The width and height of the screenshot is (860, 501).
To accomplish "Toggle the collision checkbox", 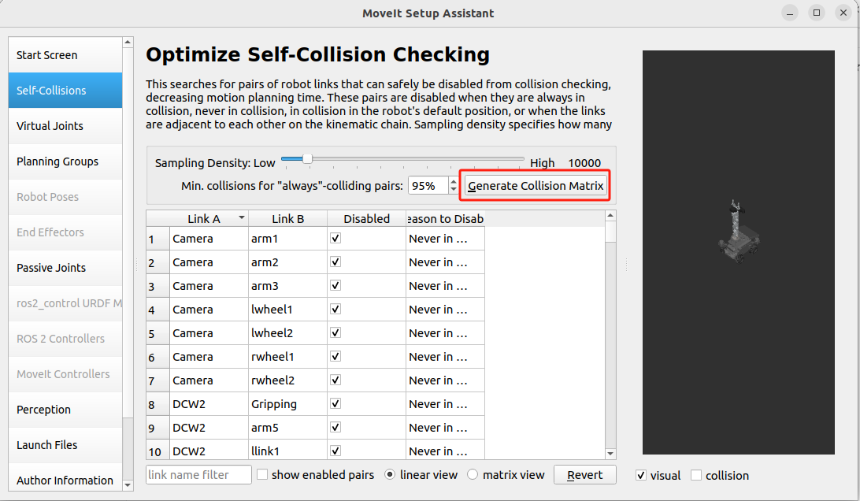I will click(696, 475).
